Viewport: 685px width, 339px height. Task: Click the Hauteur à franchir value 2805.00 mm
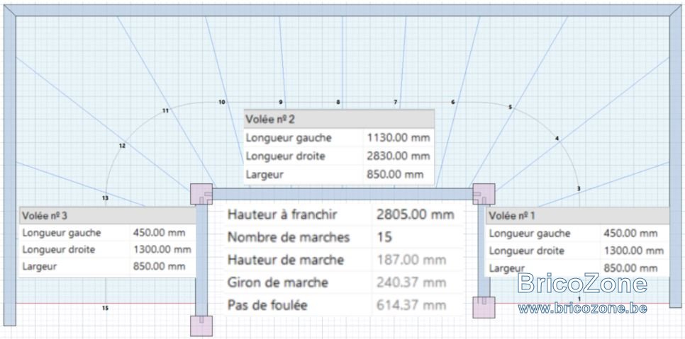coord(415,215)
